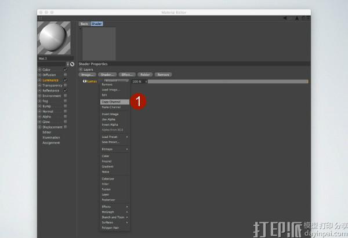This screenshot has height=238, width=348.
Task: Click the circle icon next to Reflectance
Action: (39, 91)
